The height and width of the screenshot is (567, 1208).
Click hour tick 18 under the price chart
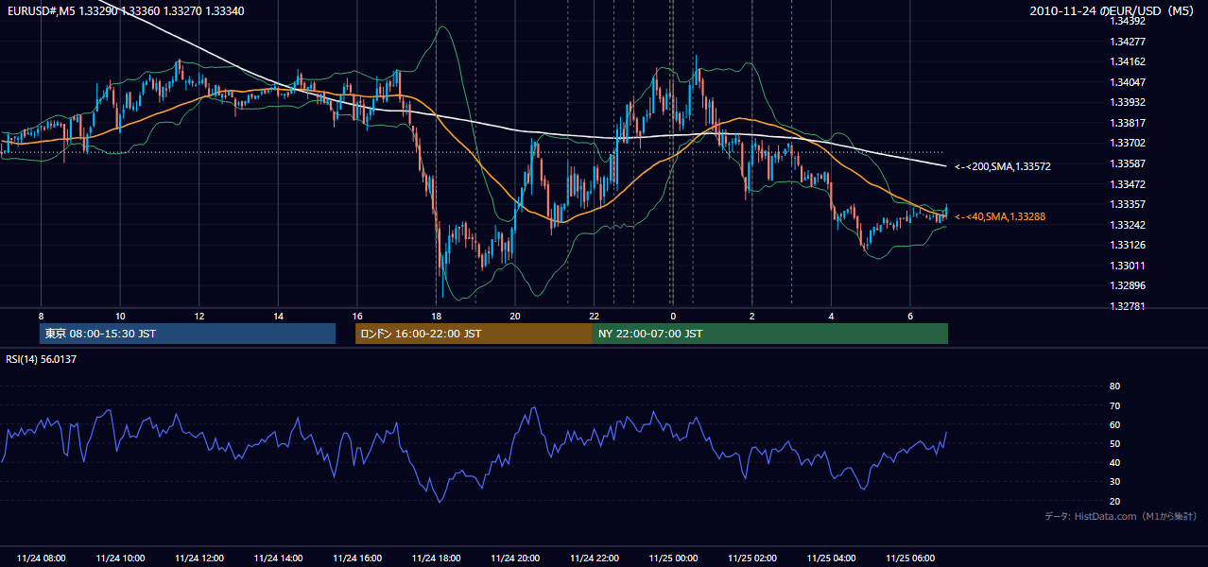[x=436, y=316]
